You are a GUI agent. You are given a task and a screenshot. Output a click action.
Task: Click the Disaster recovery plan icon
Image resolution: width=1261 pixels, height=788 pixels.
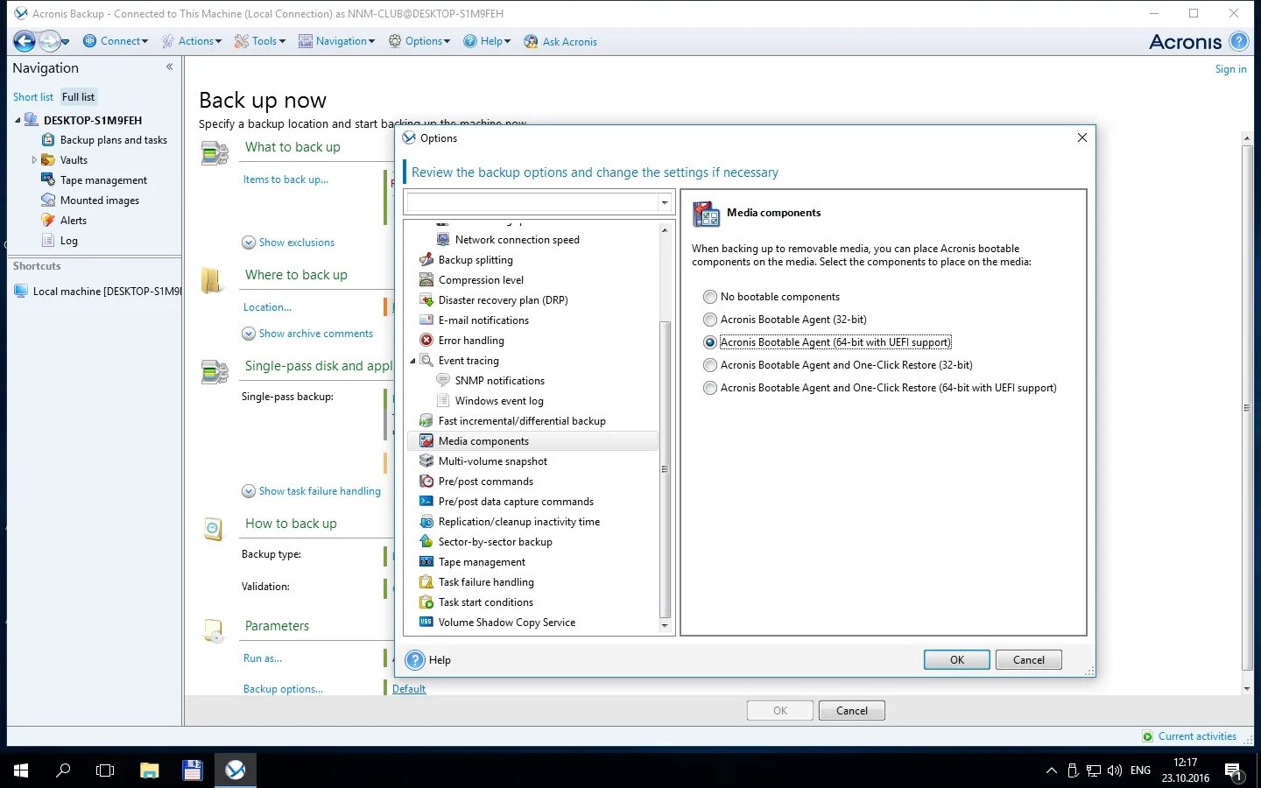(x=426, y=299)
